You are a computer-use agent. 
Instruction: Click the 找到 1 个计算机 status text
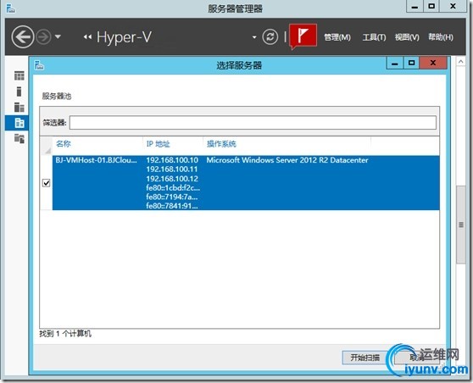(x=65, y=334)
